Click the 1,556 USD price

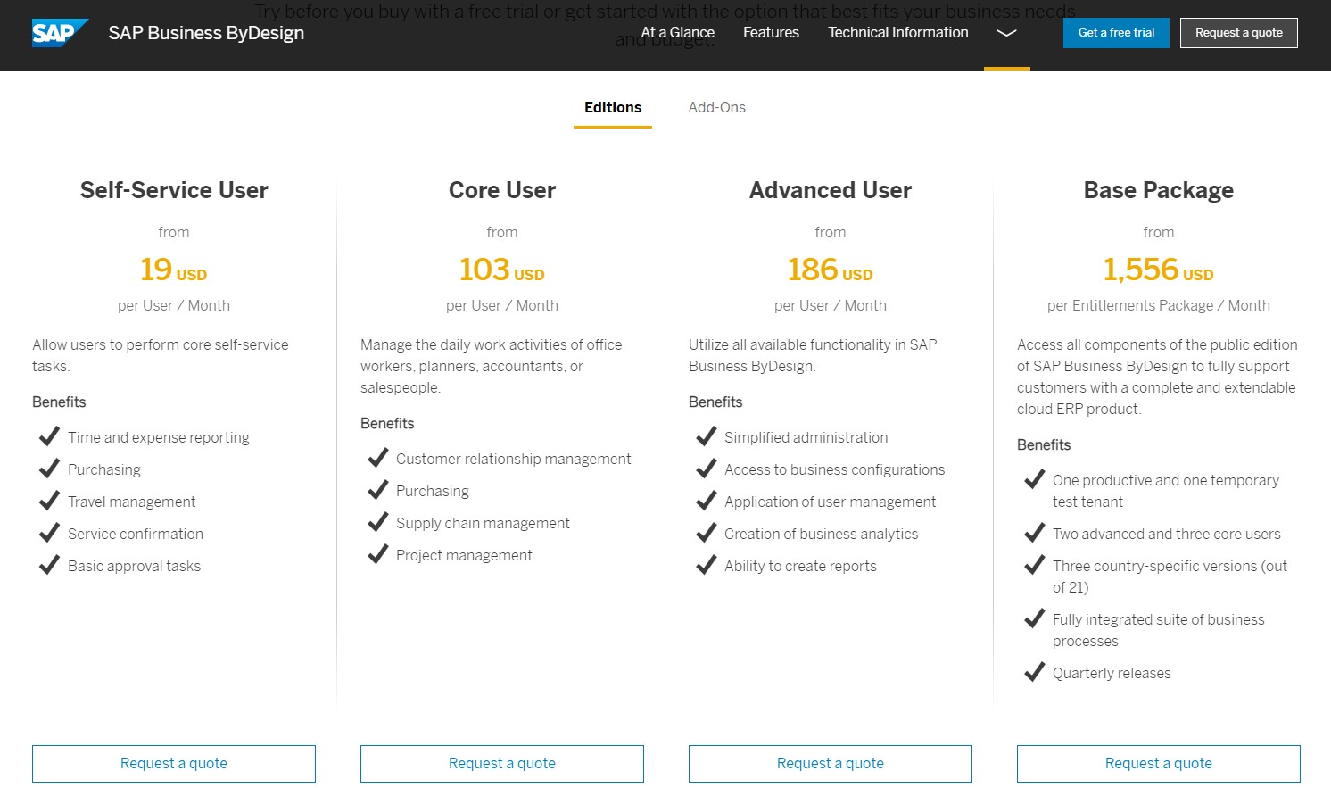point(1159,270)
